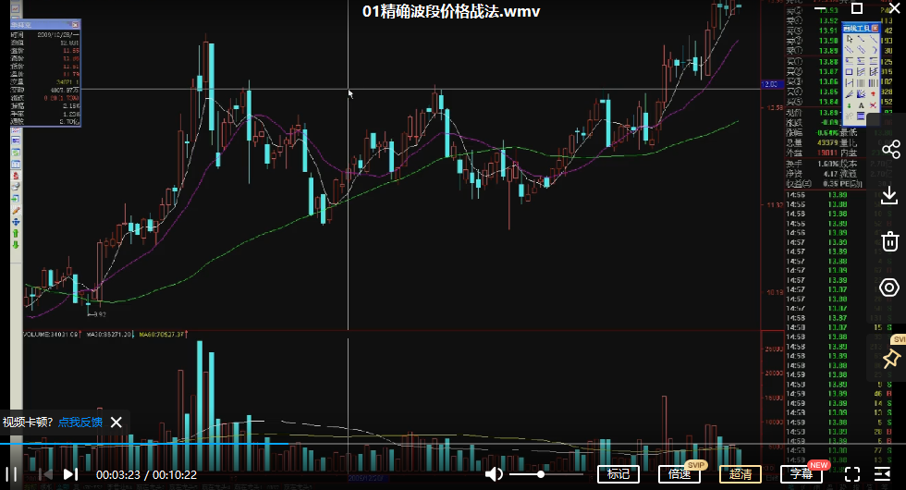The width and height of the screenshot is (906, 490).
Task: Click the green down arrow in left sidebar
Action: (16, 244)
